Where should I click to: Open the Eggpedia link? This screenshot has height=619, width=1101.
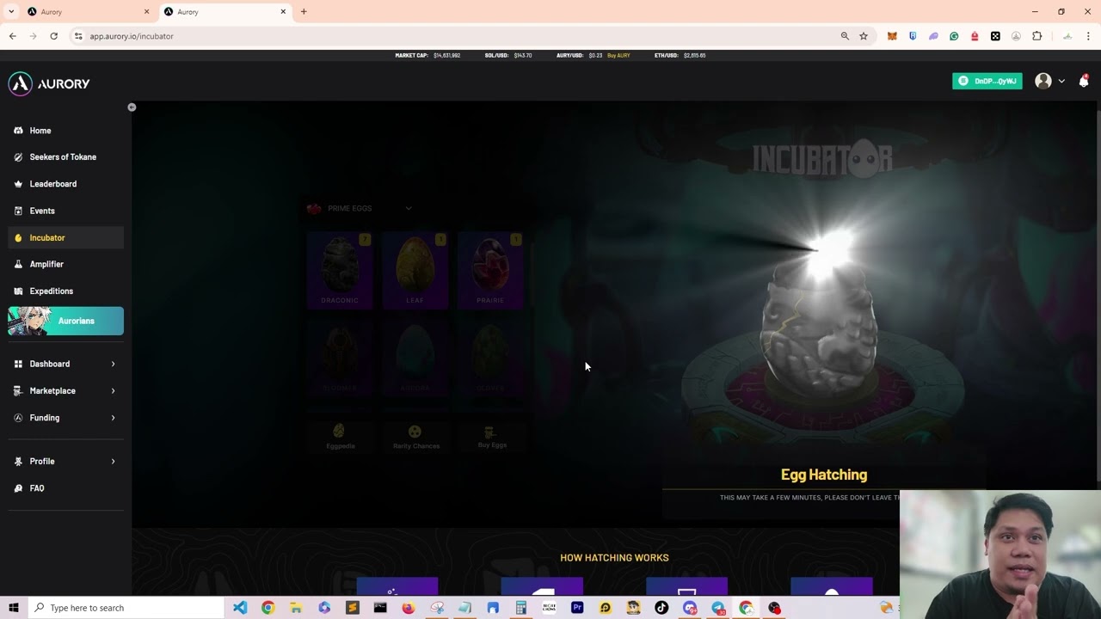point(340,437)
